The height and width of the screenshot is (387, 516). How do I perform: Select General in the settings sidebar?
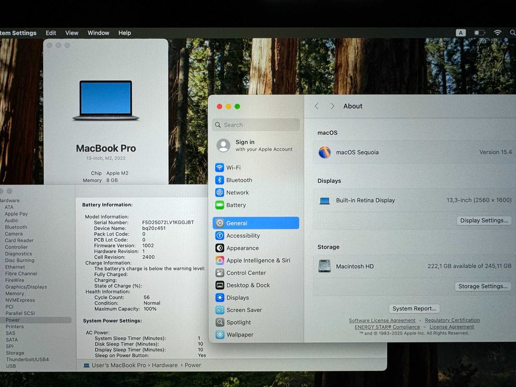coord(256,223)
